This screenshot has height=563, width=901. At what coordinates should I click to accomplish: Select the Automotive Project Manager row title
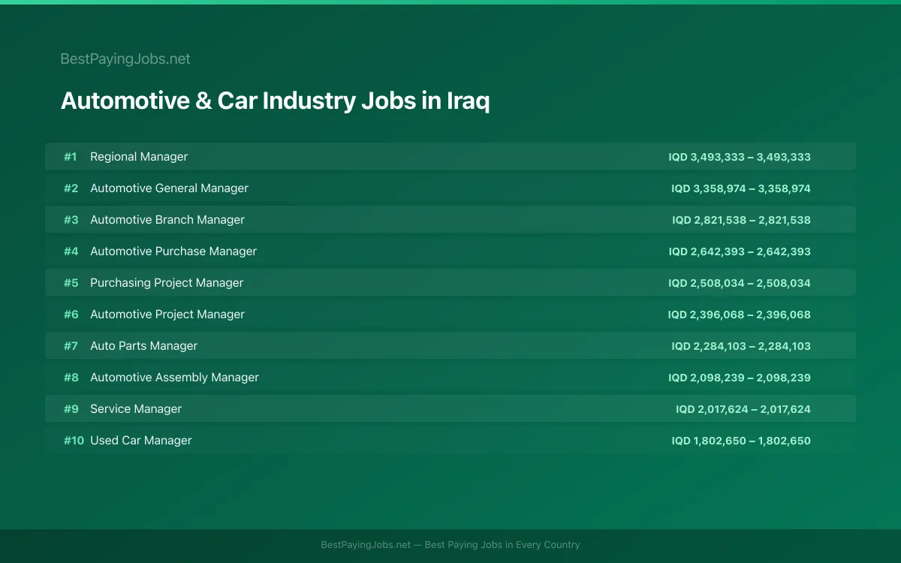pyautogui.click(x=167, y=315)
